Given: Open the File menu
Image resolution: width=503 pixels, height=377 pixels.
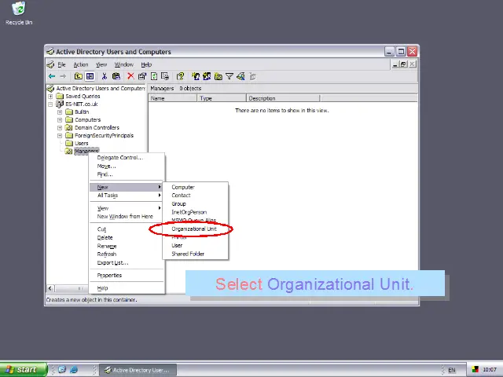Looking at the screenshot, I should point(61,64).
